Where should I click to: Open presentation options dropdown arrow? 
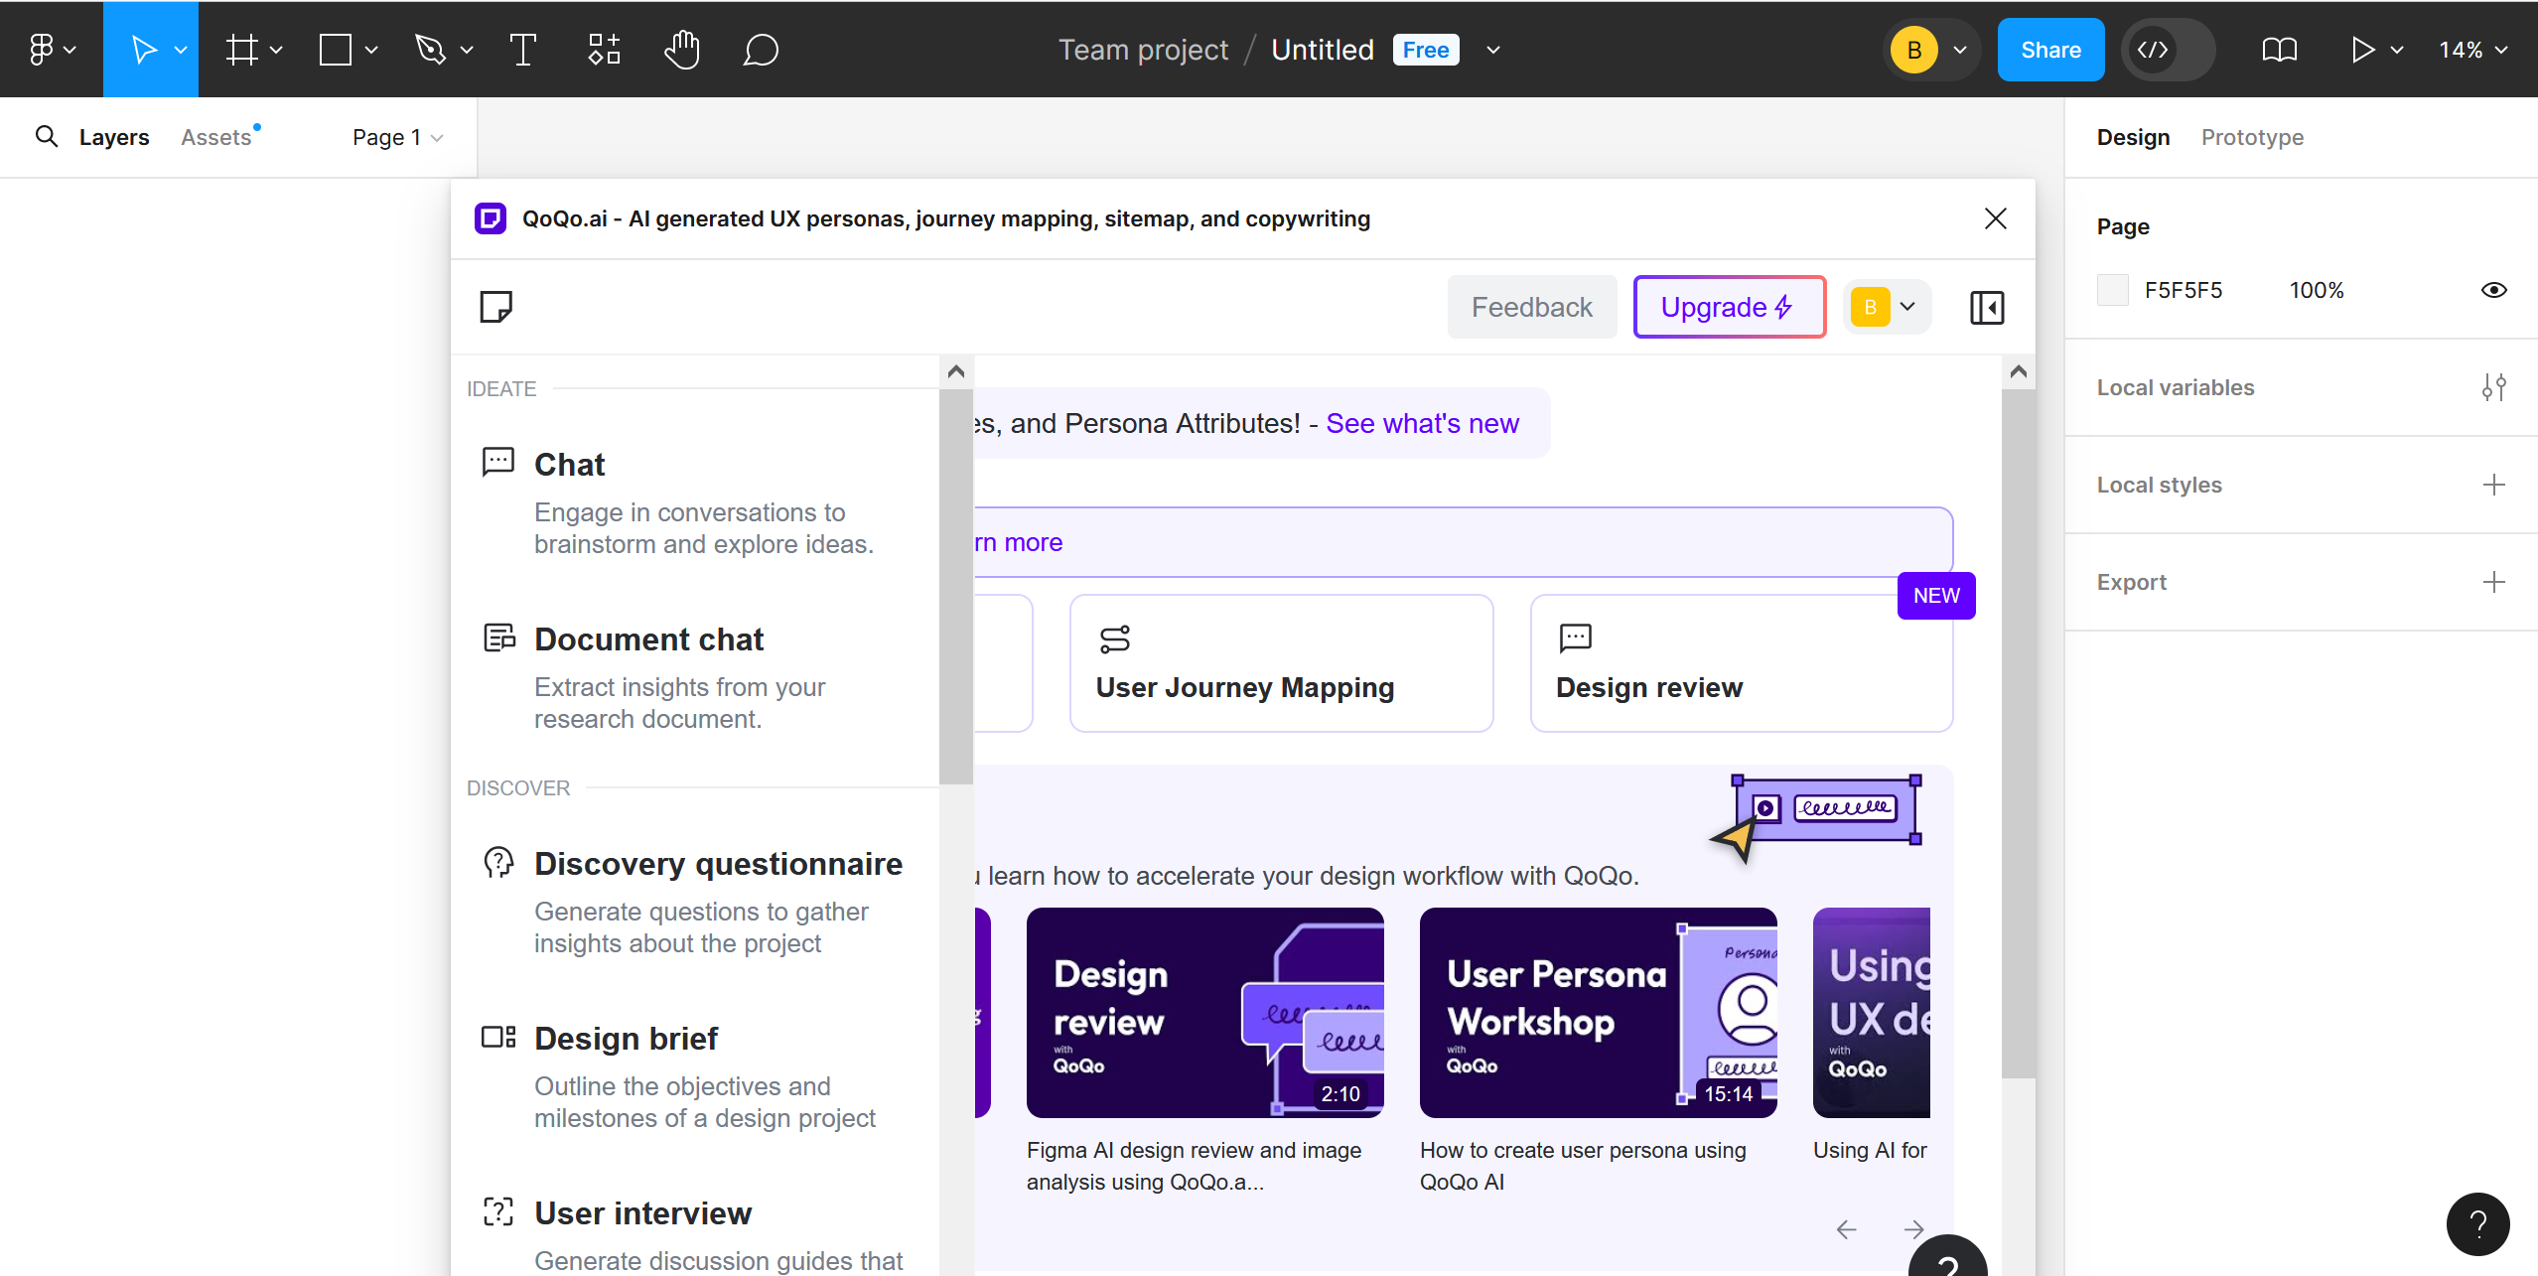click(x=2397, y=50)
